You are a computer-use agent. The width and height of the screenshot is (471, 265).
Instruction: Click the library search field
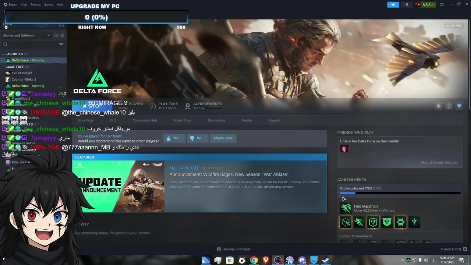point(29,45)
